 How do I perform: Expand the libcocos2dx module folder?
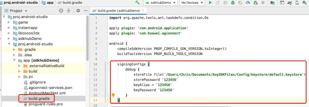pyautogui.click(x=9, y=33)
